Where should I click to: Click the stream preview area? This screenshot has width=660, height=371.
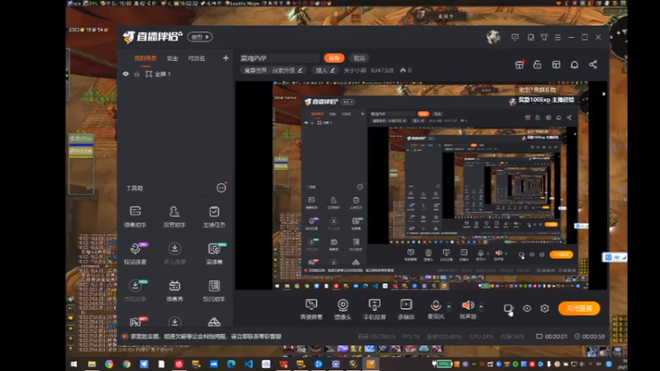click(421, 185)
